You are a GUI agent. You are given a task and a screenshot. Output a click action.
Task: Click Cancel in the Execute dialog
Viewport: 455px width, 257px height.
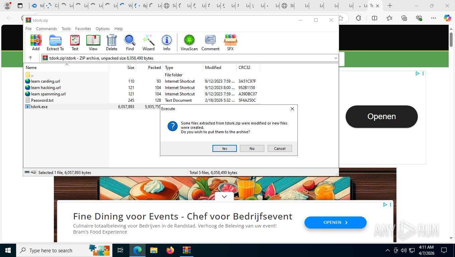pyautogui.click(x=280, y=149)
